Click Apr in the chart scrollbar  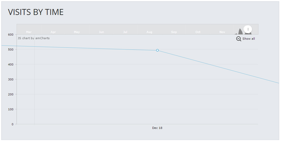(53, 32)
